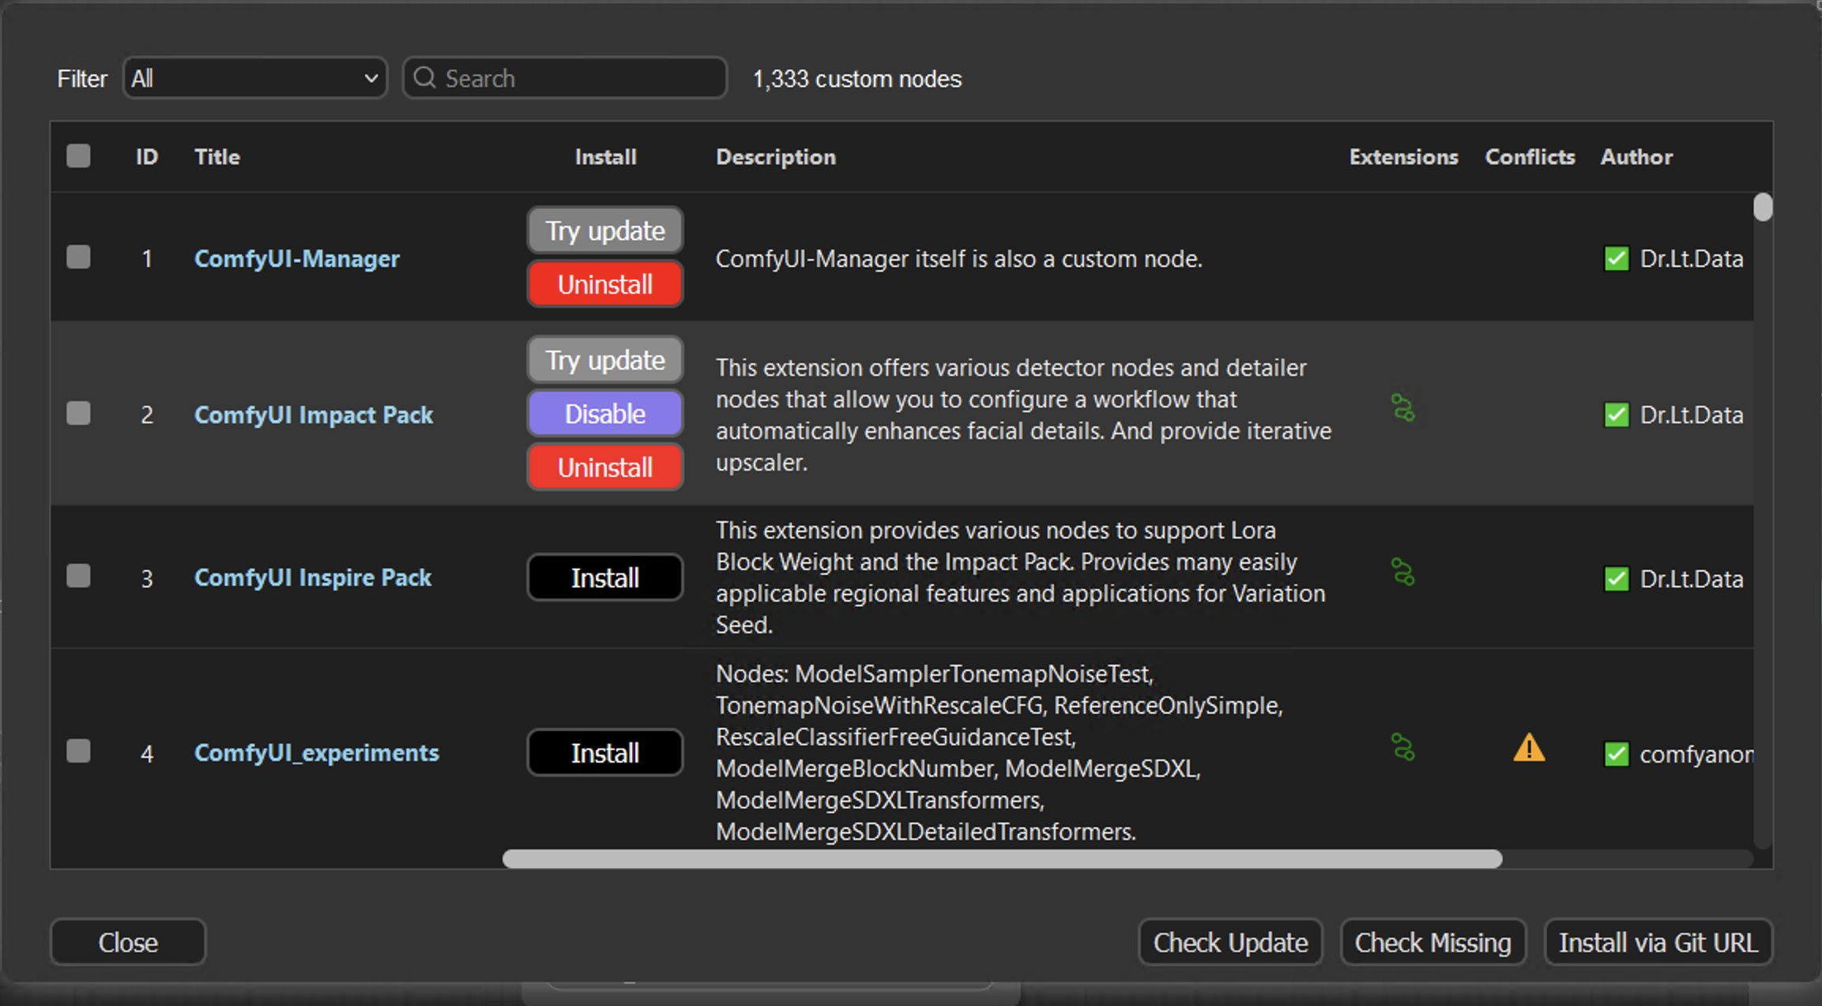The height and width of the screenshot is (1006, 1822).
Task: Check the box for ComfyUI_experiments row
Action: [x=78, y=751]
